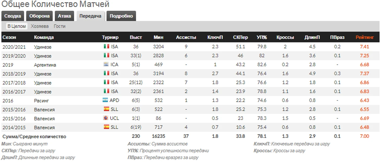The width and height of the screenshot is (382, 162).
Task: Click Italy flag icon in 2020/2021 row
Action: pyautogui.click(x=106, y=46)
